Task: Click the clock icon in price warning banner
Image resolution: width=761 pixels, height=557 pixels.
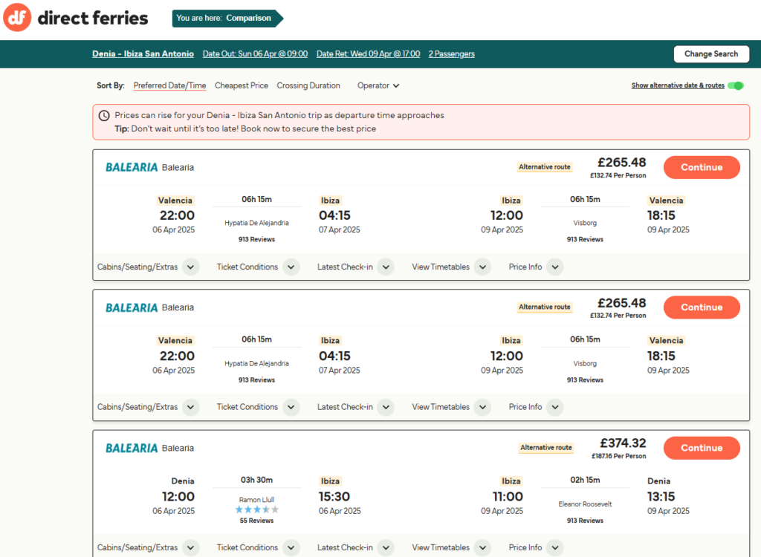Action: click(105, 116)
